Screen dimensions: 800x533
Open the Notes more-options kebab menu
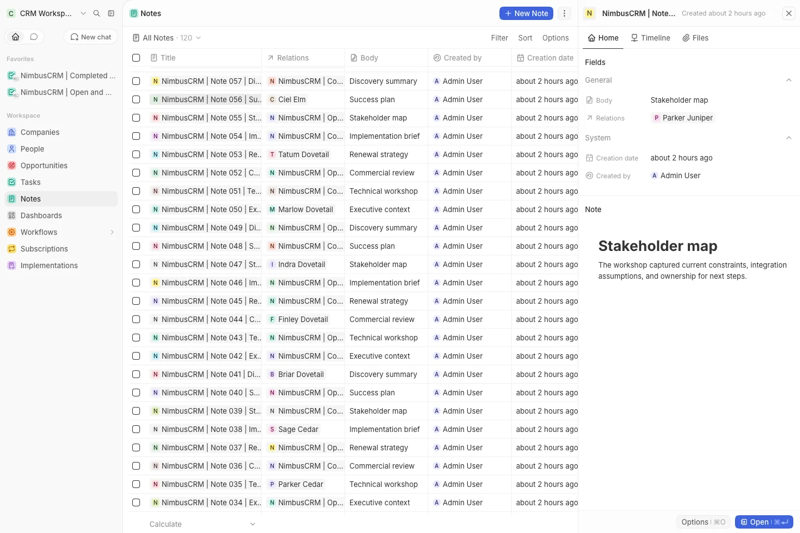pyautogui.click(x=564, y=13)
